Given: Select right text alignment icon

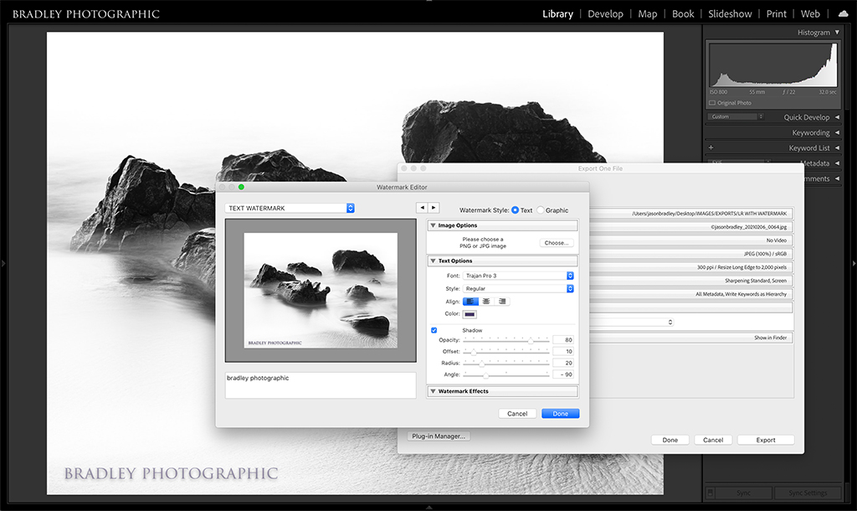Looking at the screenshot, I should (502, 302).
